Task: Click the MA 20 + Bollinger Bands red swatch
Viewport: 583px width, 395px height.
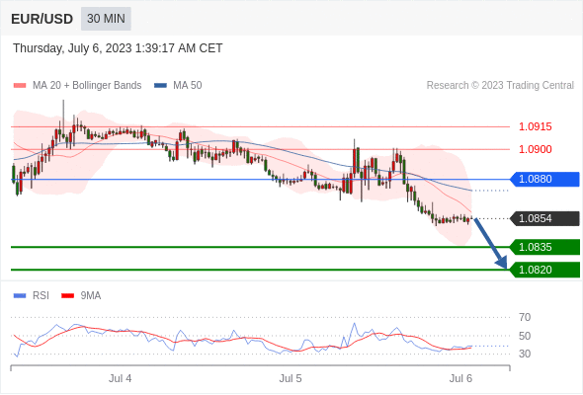Action: tap(20, 86)
